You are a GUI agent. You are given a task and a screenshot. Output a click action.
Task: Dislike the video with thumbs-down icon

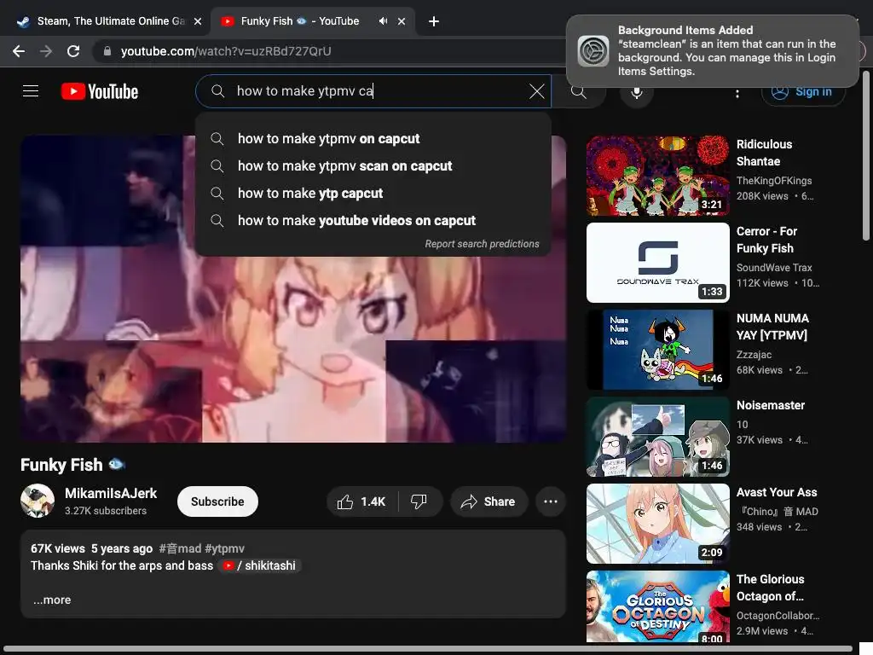[419, 501]
